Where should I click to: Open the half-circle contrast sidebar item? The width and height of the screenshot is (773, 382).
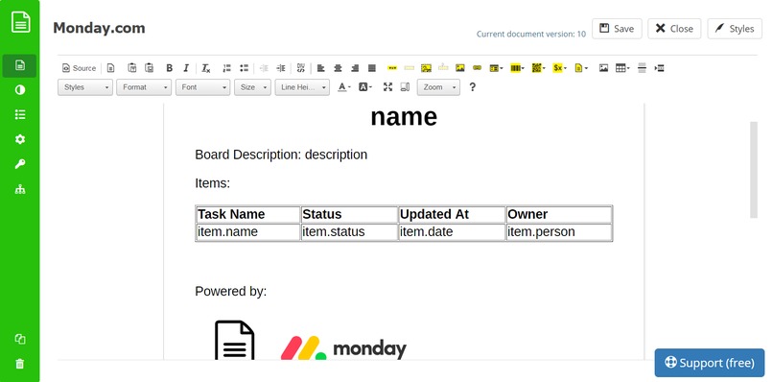20,90
